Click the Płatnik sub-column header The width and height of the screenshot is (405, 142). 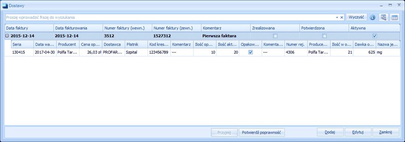[x=136, y=44]
